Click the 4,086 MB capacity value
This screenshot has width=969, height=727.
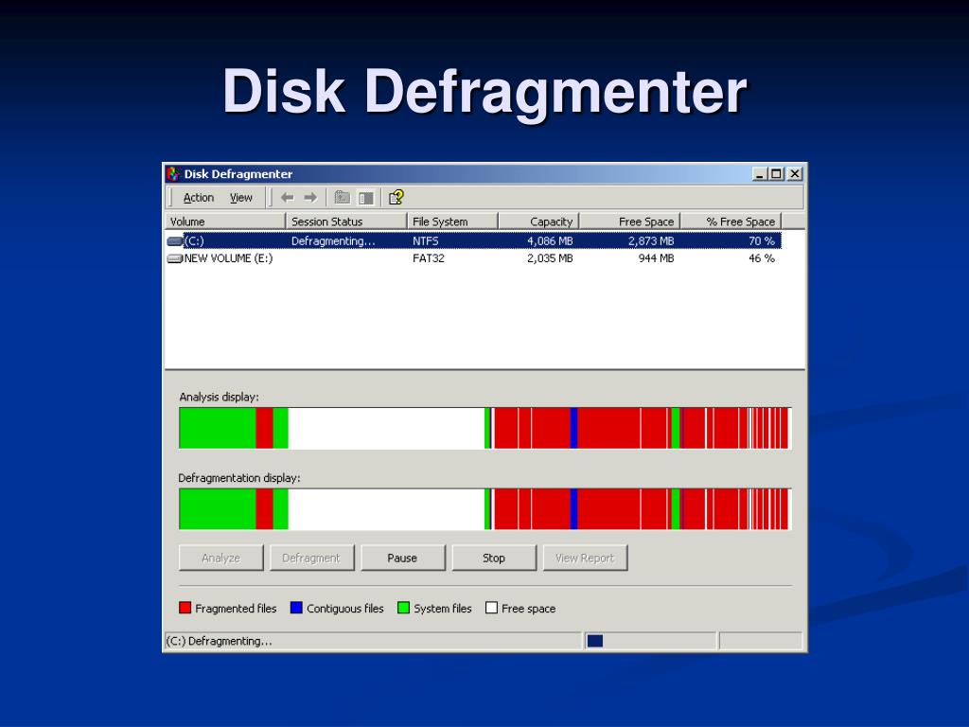550,241
